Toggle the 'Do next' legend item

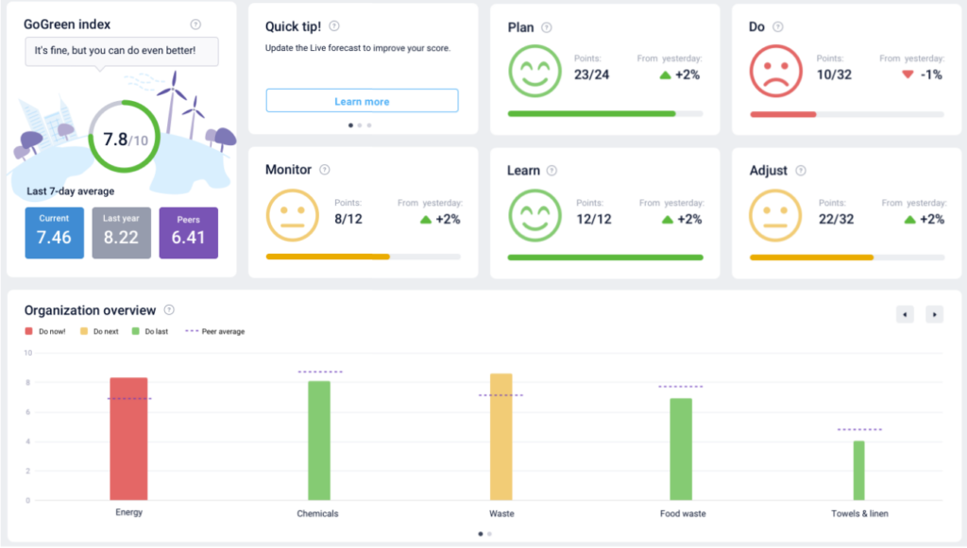pos(98,332)
